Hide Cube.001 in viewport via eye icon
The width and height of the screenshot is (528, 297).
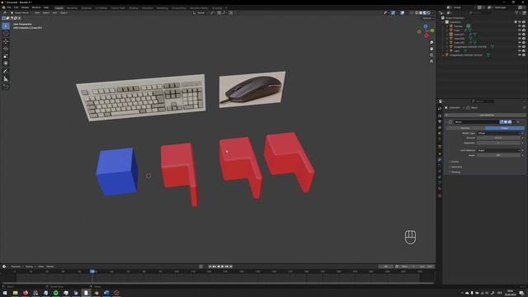click(519, 35)
